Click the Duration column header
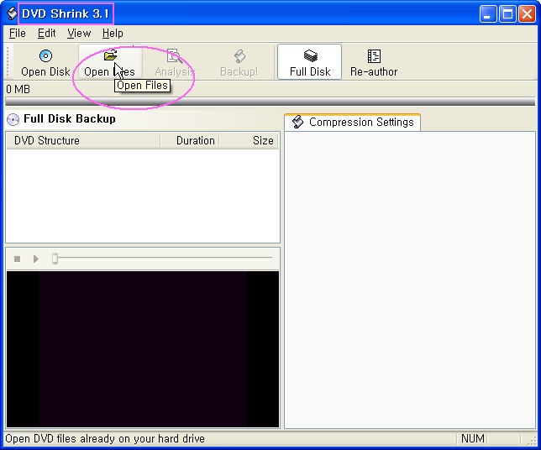The image size is (541, 450). (190, 141)
